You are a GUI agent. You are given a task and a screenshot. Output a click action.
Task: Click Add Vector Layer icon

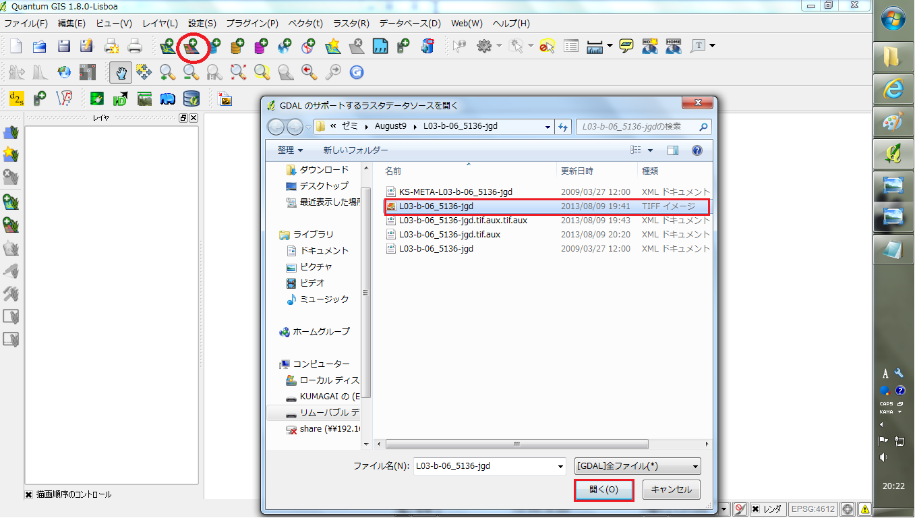point(167,47)
